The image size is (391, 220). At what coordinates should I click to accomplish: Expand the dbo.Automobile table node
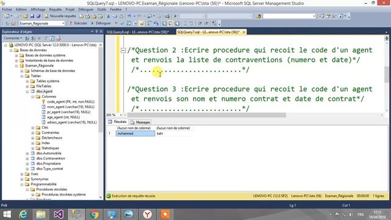[27, 153]
